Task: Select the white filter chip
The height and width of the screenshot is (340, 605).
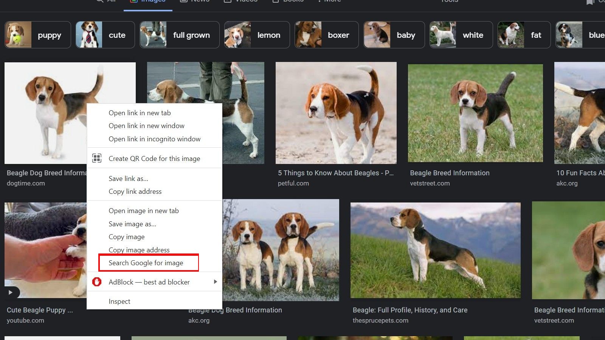Action: click(x=461, y=35)
